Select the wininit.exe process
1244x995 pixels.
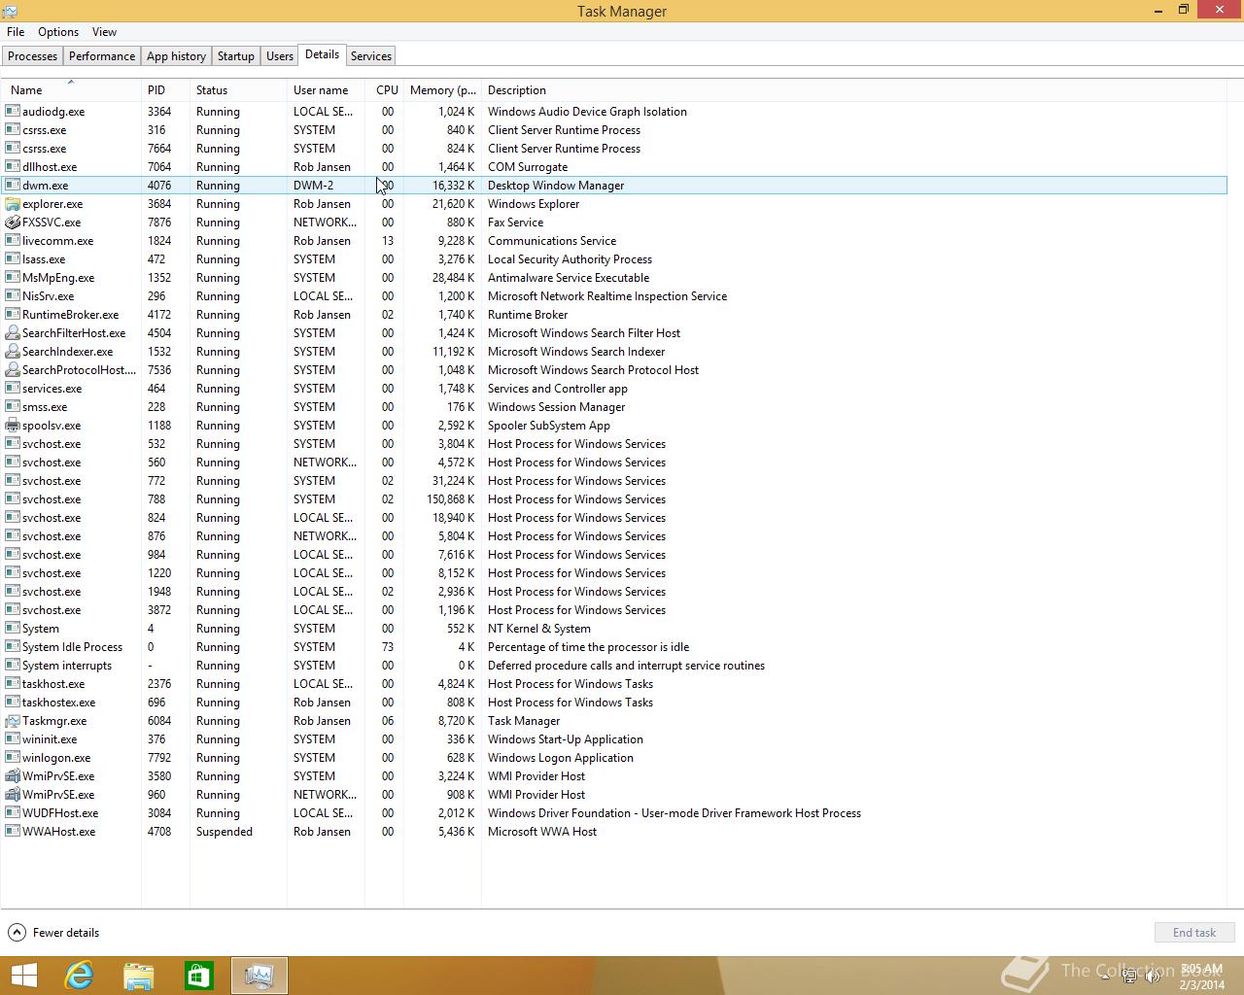614,739
